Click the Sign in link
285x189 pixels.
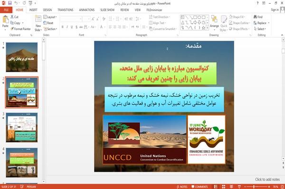(x=275, y=10)
